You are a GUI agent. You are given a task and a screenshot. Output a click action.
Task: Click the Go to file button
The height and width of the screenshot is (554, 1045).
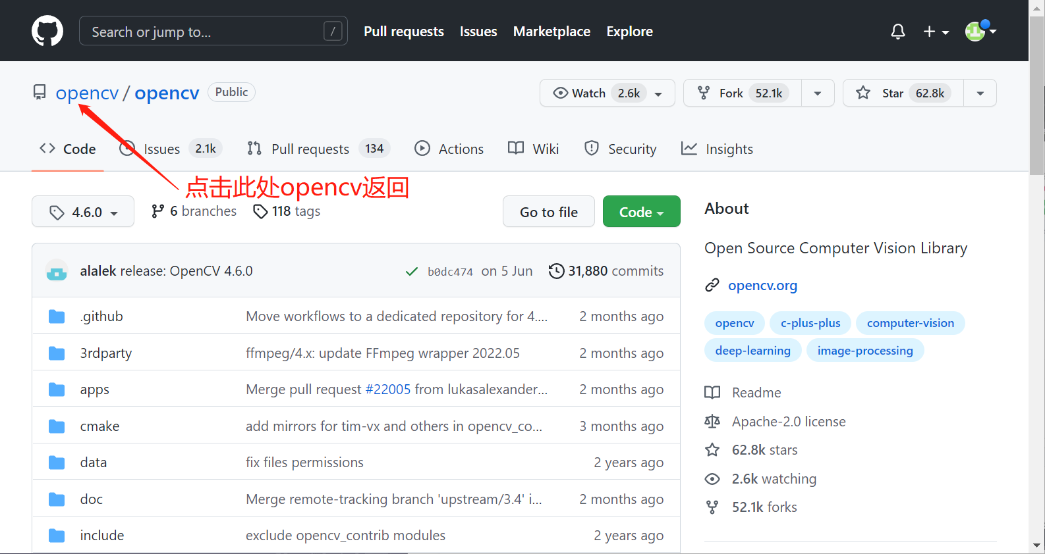tap(548, 212)
